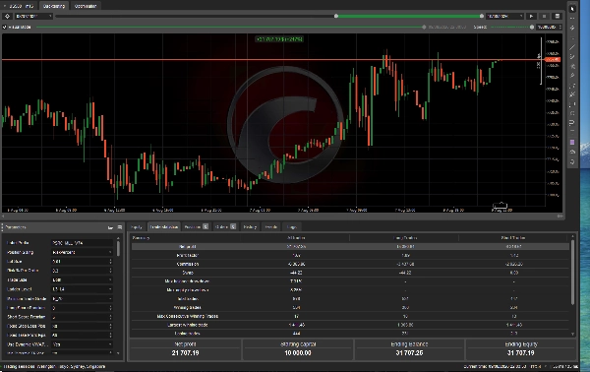The image size is (590, 372).
Task: Click the first icon in Parameters panel header
Action: (x=110, y=227)
